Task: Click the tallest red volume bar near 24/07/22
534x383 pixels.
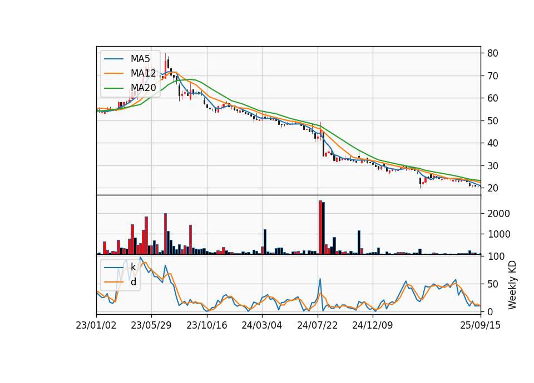Action: coord(320,228)
